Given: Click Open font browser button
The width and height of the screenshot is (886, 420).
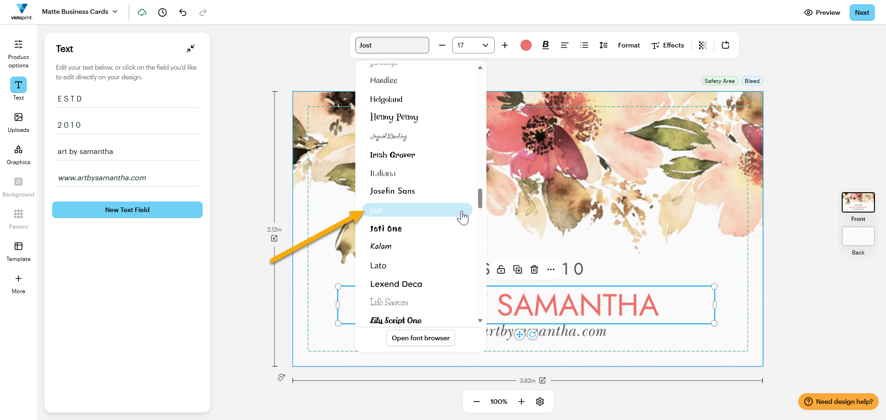Looking at the screenshot, I should [x=420, y=338].
